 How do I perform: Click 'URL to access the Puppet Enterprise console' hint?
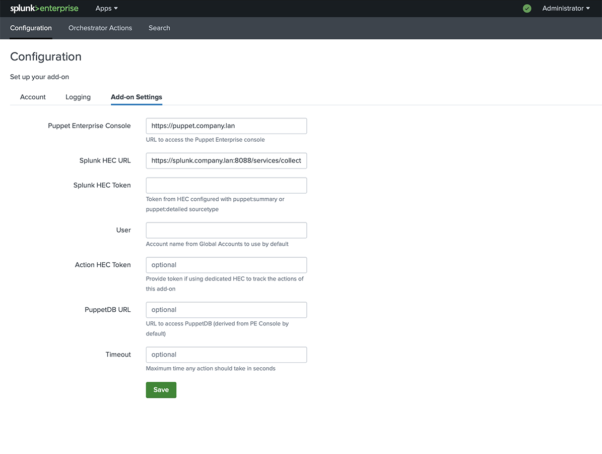click(x=205, y=140)
